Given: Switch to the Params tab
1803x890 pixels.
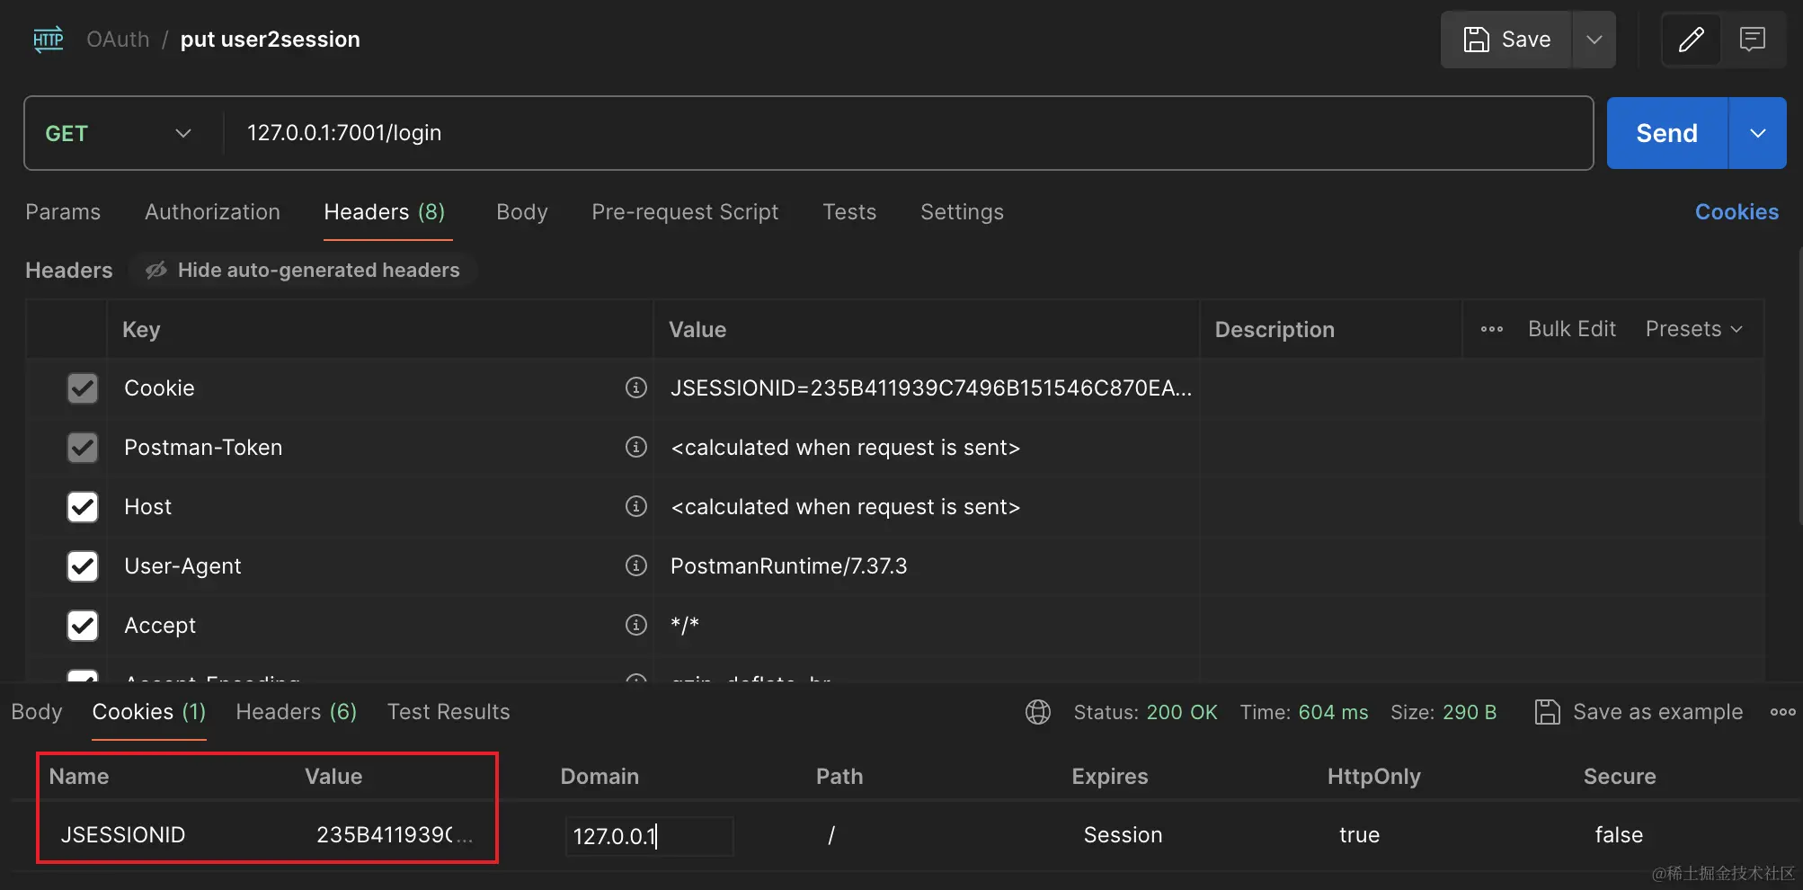Looking at the screenshot, I should point(63,212).
